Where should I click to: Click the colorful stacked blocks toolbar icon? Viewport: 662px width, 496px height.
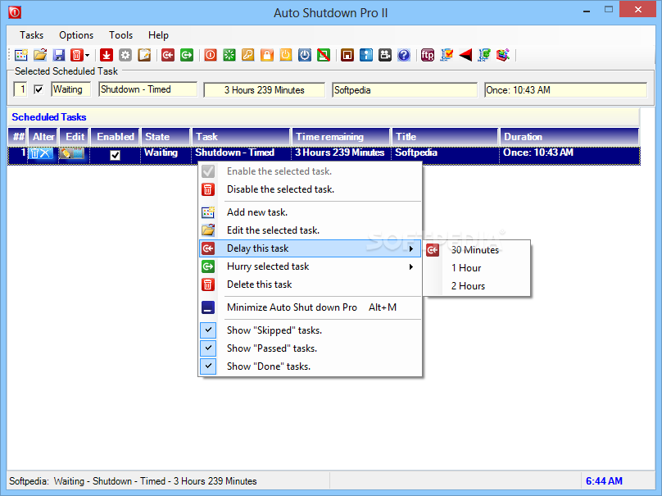503,56
